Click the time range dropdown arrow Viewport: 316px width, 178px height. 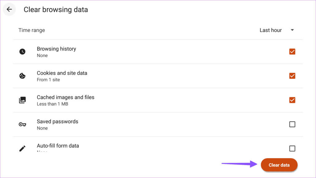(x=292, y=30)
